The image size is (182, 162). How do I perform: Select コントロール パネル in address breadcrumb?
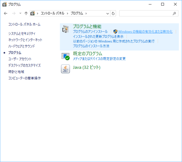[52, 13]
